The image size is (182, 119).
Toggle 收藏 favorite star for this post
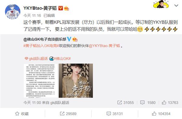point(22,114)
